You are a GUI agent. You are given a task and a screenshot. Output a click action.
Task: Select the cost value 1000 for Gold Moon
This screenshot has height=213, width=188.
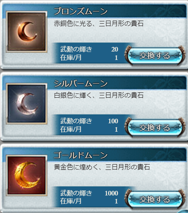tap(112, 193)
